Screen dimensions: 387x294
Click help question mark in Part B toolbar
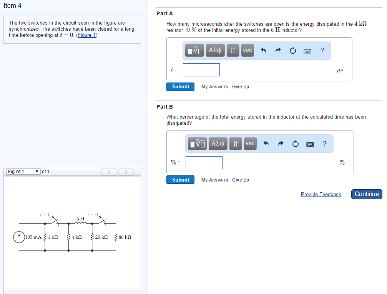(x=325, y=144)
